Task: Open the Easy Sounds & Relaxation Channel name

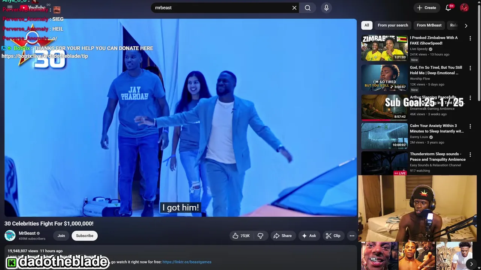Action: pyautogui.click(x=436, y=165)
